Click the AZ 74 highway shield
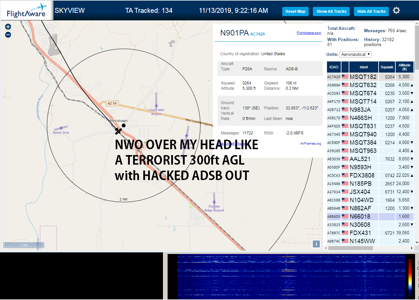The image size is (419, 300). (x=112, y=103)
